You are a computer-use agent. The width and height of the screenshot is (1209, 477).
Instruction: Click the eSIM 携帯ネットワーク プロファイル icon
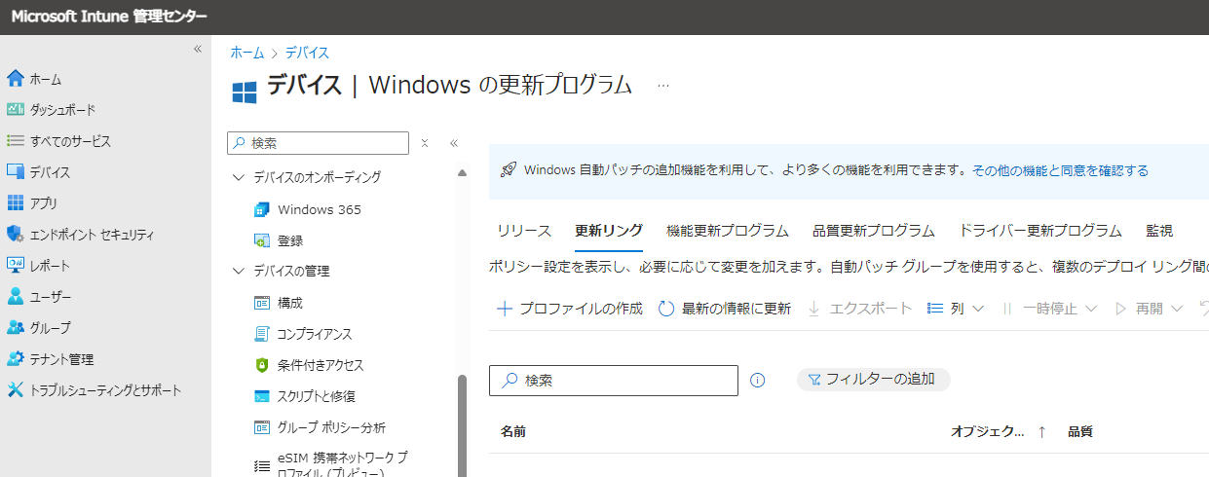261,466
